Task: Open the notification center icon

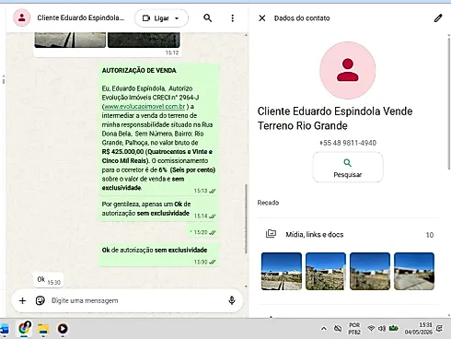Action: (440, 329)
